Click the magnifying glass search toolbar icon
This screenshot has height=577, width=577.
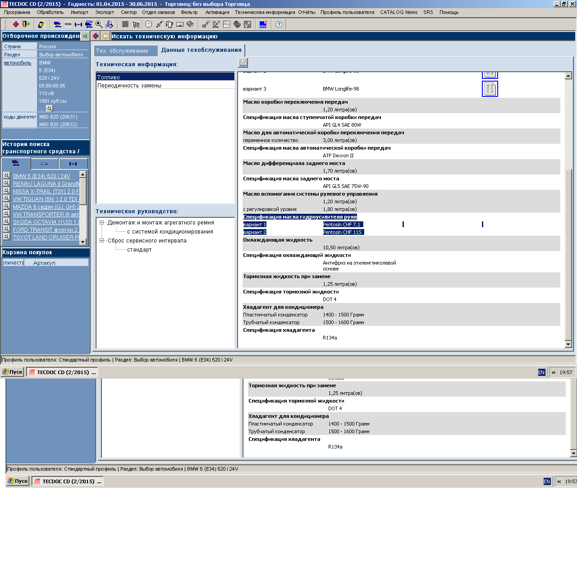(99, 24)
